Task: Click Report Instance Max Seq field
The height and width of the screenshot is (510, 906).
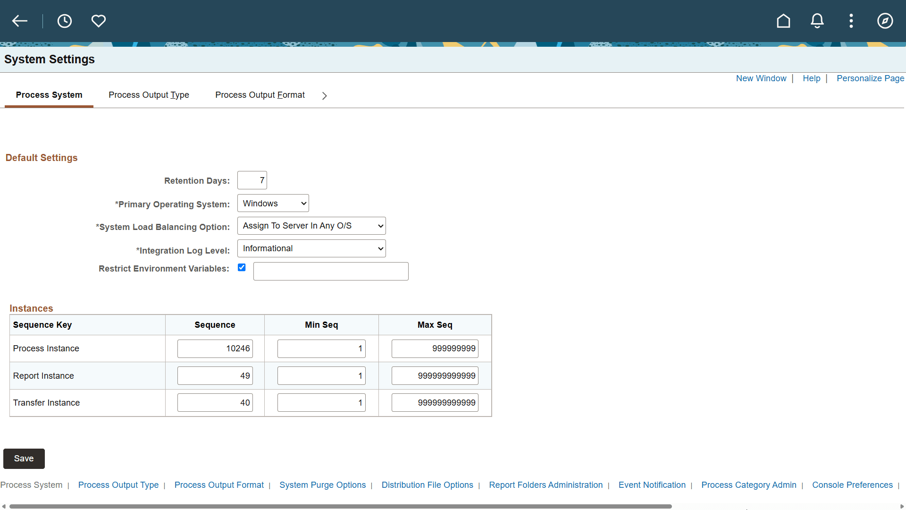Action: click(x=435, y=376)
